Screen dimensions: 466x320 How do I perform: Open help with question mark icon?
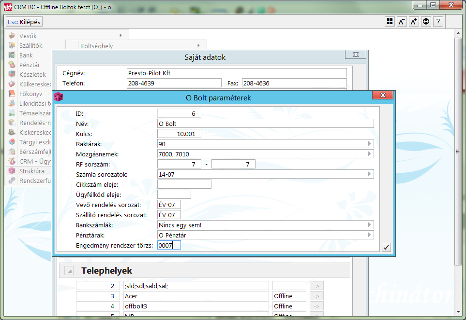[x=438, y=22]
